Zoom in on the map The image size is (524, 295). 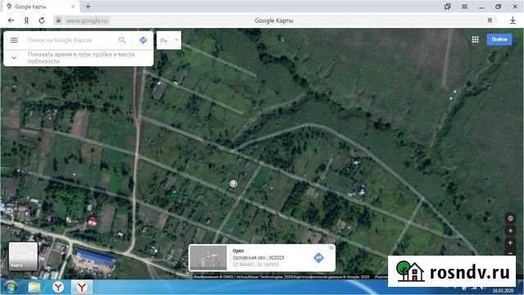[510, 243]
